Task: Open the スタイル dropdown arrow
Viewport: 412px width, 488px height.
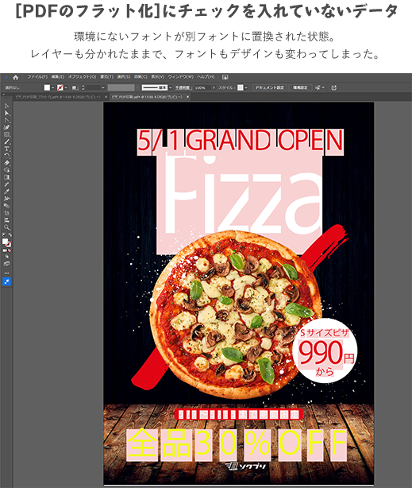Action: (x=246, y=87)
